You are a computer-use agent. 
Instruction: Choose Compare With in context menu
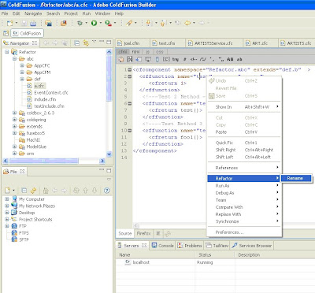(x=244, y=207)
